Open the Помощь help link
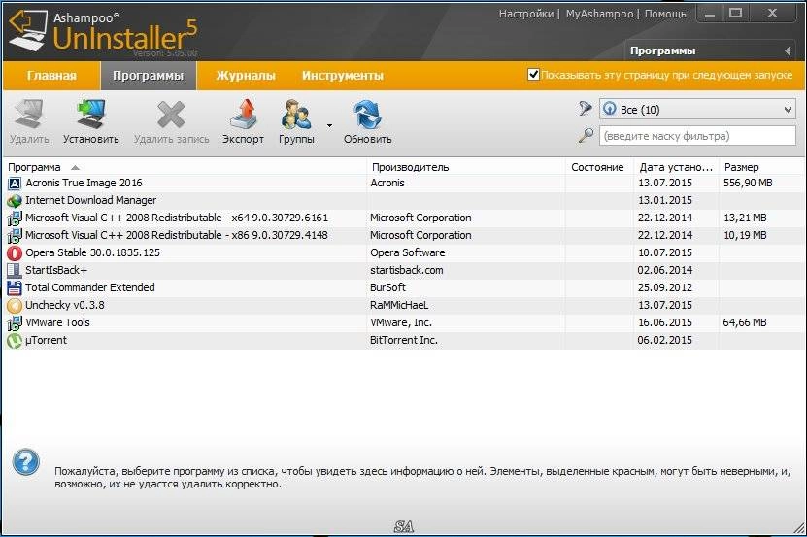Image resolution: width=807 pixels, height=537 pixels. click(x=665, y=14)
